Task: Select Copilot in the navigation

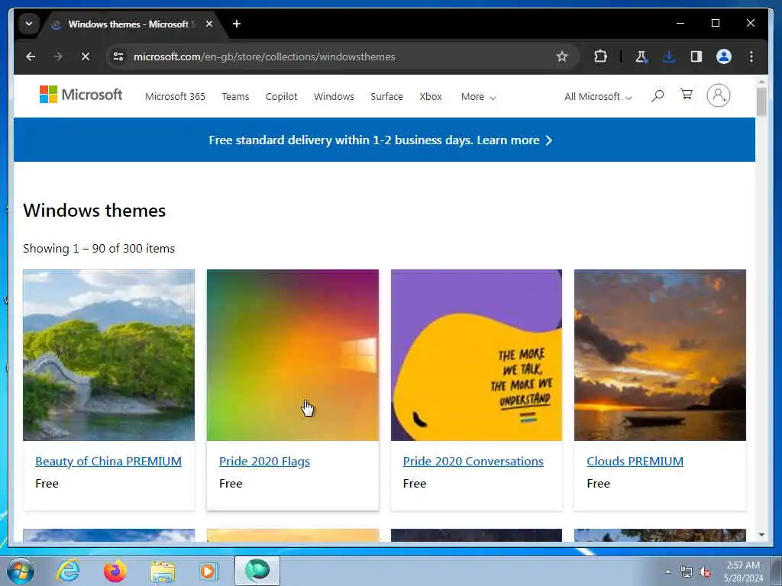Action: (x=281, y=97)
